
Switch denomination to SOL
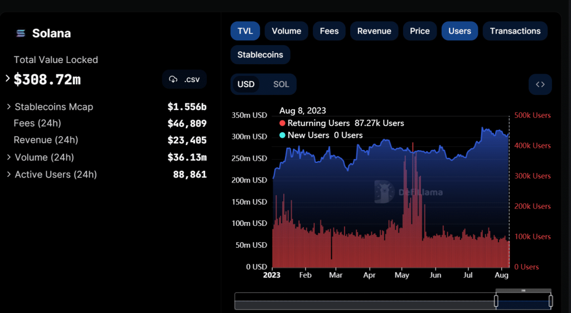click(x=281, y=84)
